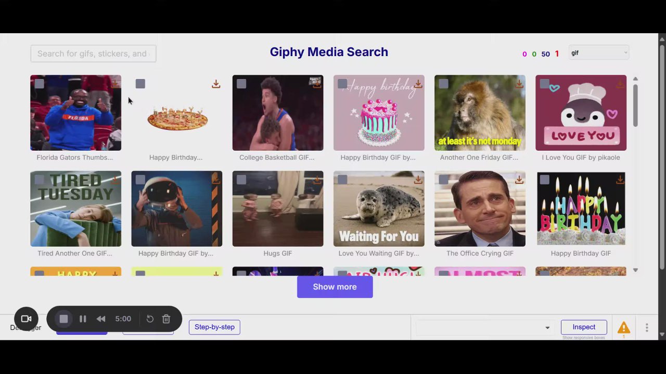Click the orange warning triangle icon
666x374 pixels.
623,327
